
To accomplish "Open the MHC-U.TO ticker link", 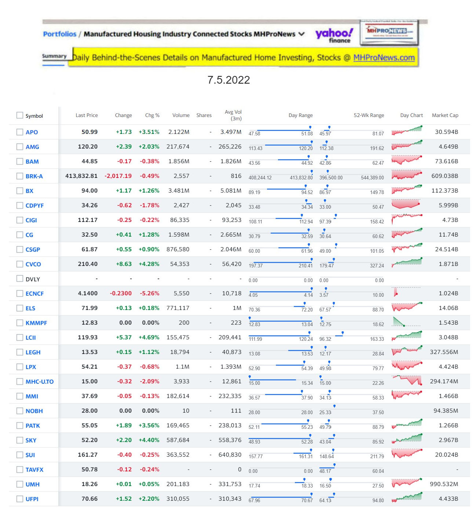I will point(40,382).
